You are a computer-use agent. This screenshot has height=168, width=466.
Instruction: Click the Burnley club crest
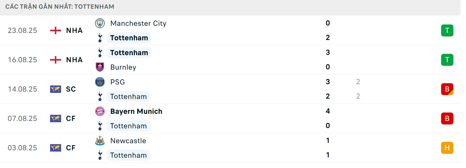[x=100, y=67]
